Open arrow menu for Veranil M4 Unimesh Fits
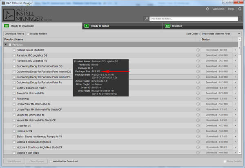This screenshot has height=168, width=245. 235,115
